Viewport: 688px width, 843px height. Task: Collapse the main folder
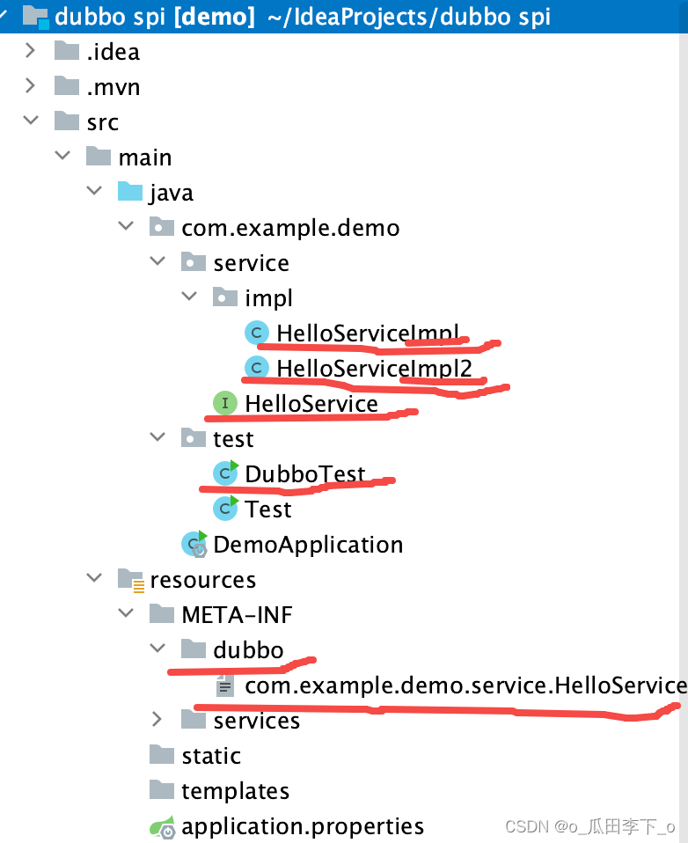pyautogui.click(x=62, y=156)
